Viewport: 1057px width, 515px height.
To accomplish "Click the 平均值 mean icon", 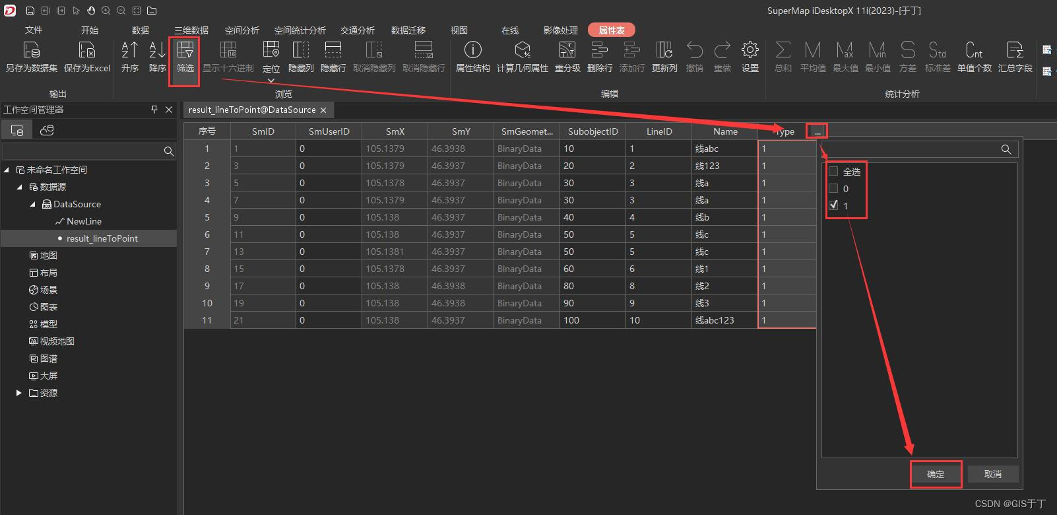I will [813, 50].
